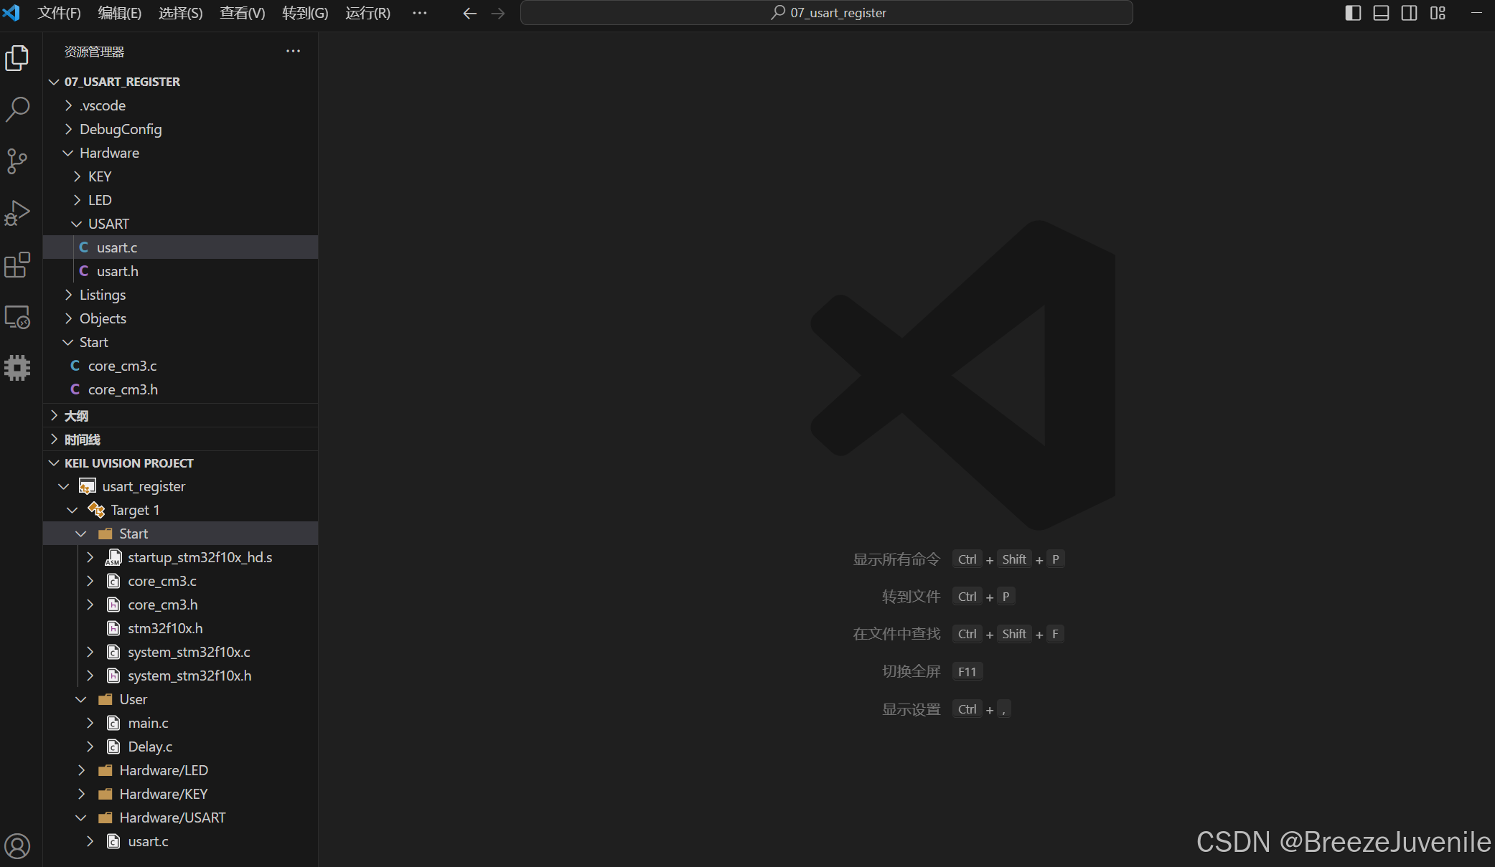
Task: Open the 编辑(E) menu
Action: pyautogui.click(x=119, y=13)
